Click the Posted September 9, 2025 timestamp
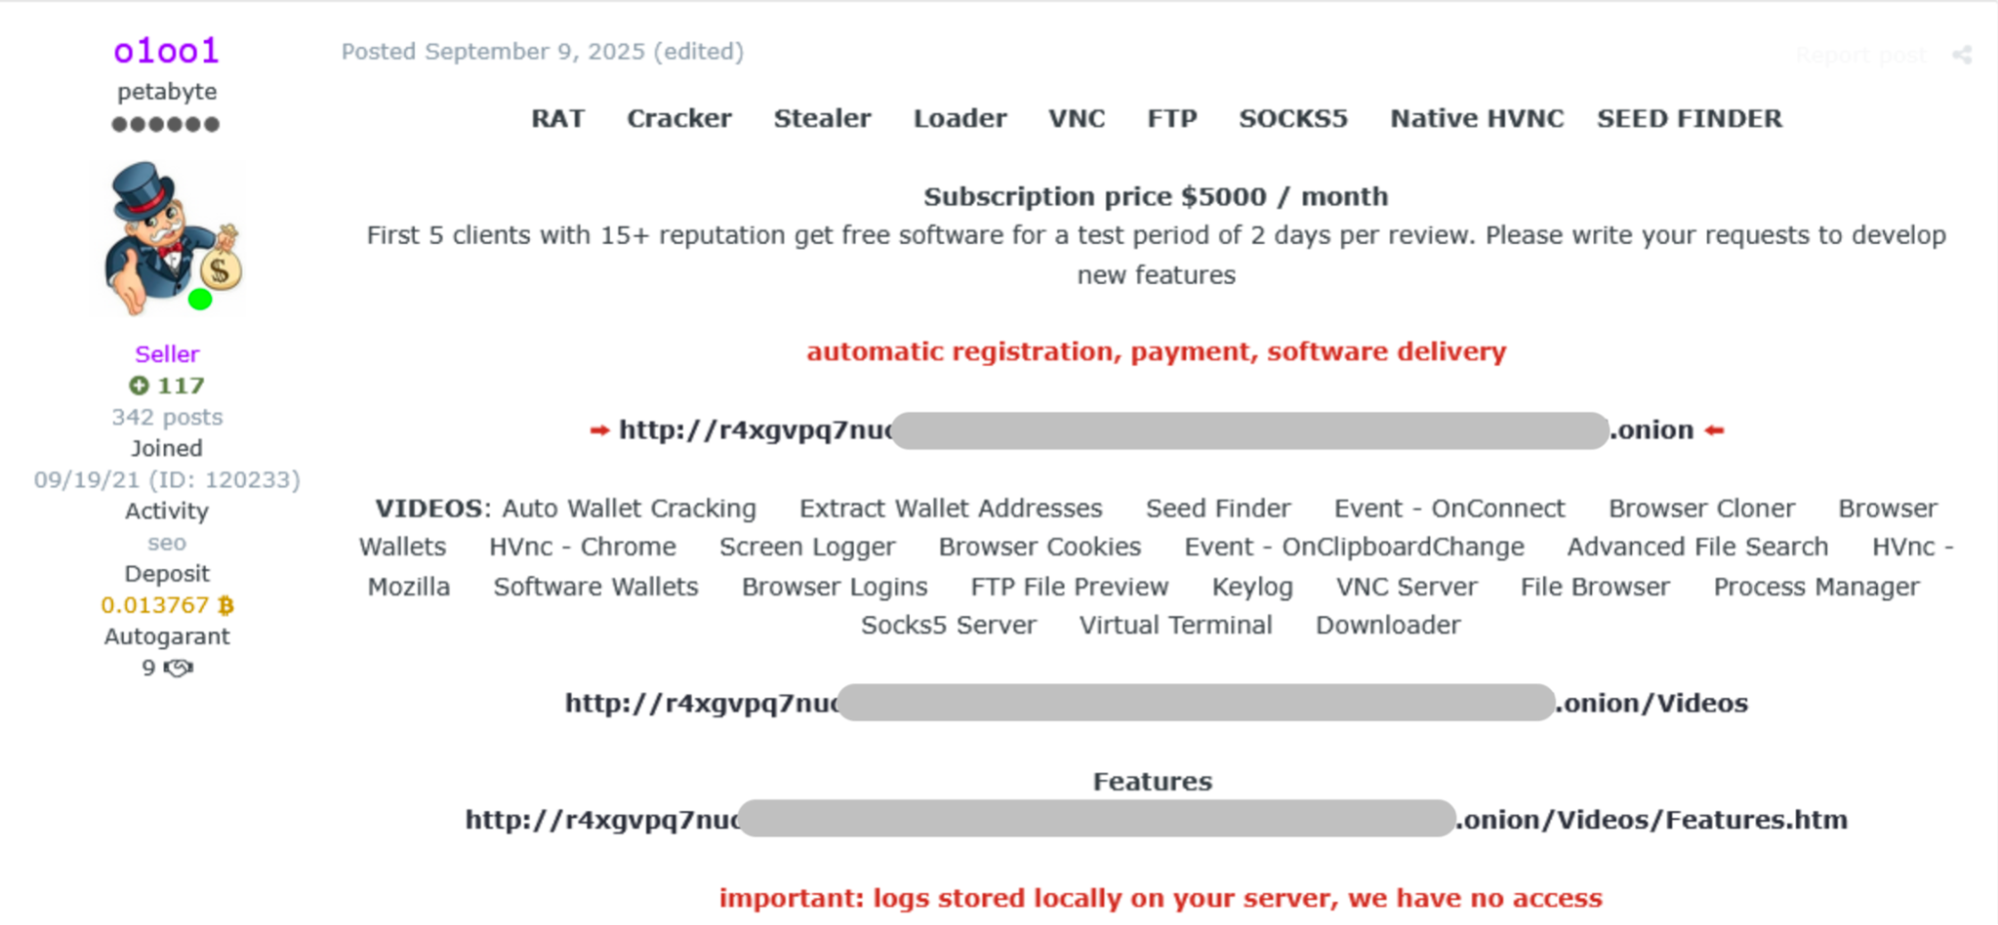Viewport: 1998px width, 925px height. coord(493,52)
